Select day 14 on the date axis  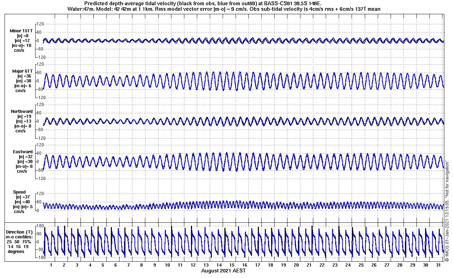219,265
